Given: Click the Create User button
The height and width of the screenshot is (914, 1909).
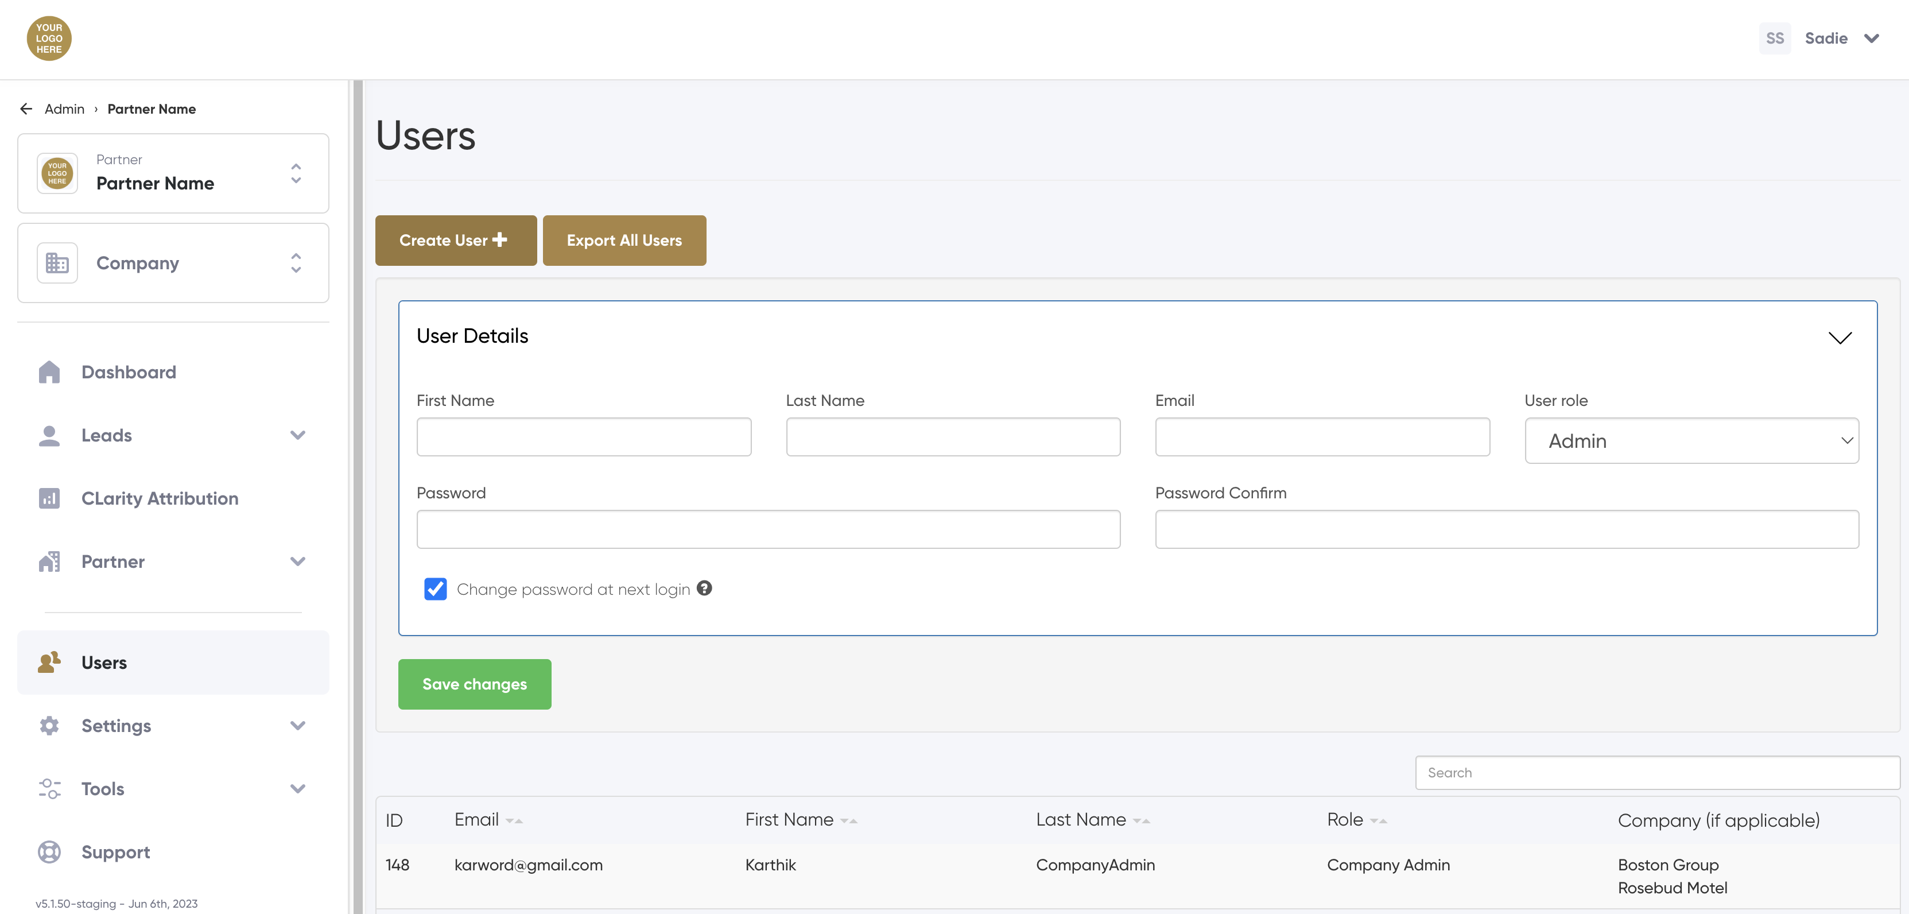Looking at the screenshot, I should [x=455, y=240].
